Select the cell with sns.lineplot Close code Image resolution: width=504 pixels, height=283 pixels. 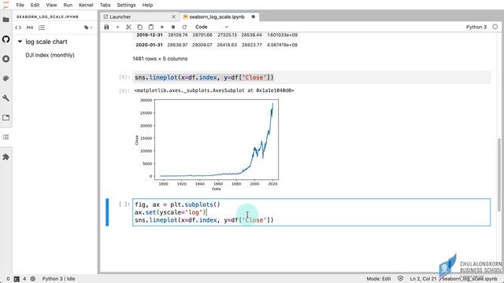point(312,77)
